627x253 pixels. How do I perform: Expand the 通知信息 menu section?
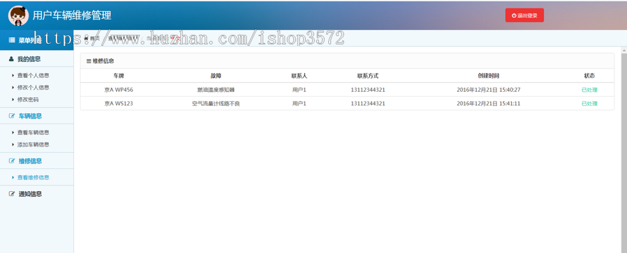pyautogui.click(x=37, y=194)
